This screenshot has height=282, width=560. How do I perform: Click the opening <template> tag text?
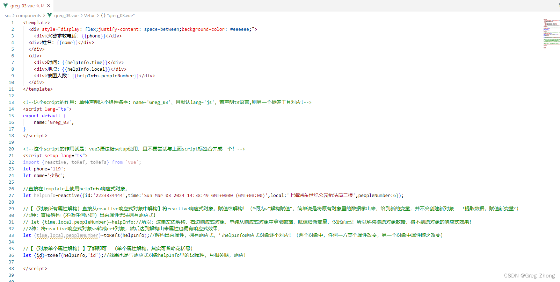point(37,23)
